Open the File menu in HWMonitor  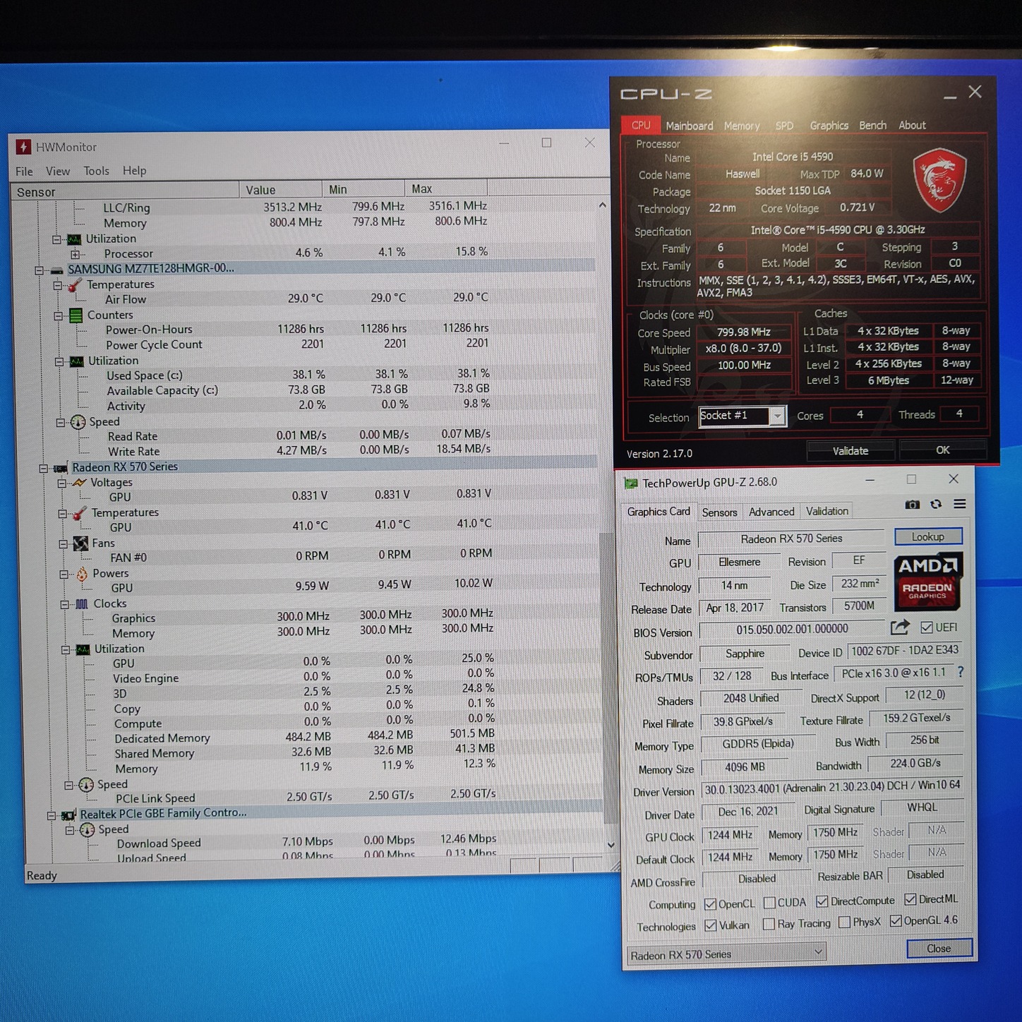click(x=24, y=172)
